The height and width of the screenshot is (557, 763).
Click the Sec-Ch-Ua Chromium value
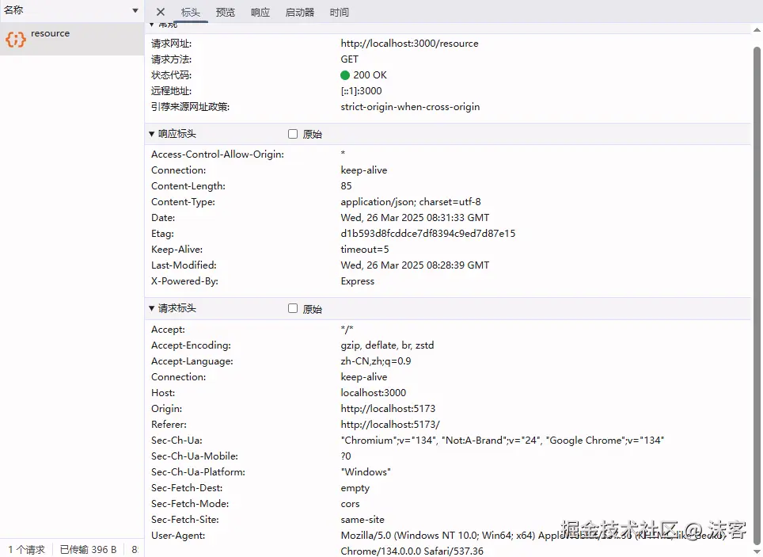tap(502, 441)
